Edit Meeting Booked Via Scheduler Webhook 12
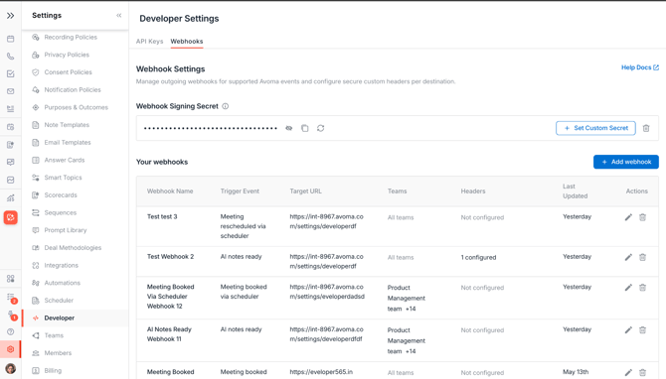This screenshot has height=379, width=666. 628,288
